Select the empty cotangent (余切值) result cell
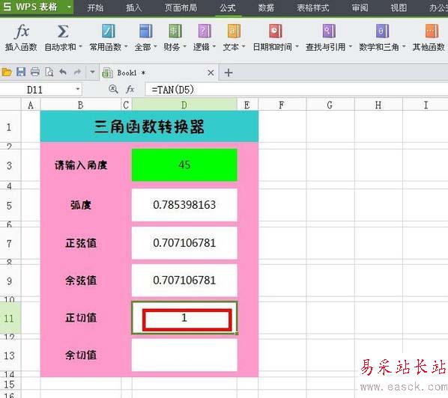Screen dimensions: 448x398 pyautogui.click(x=184, y=355)
